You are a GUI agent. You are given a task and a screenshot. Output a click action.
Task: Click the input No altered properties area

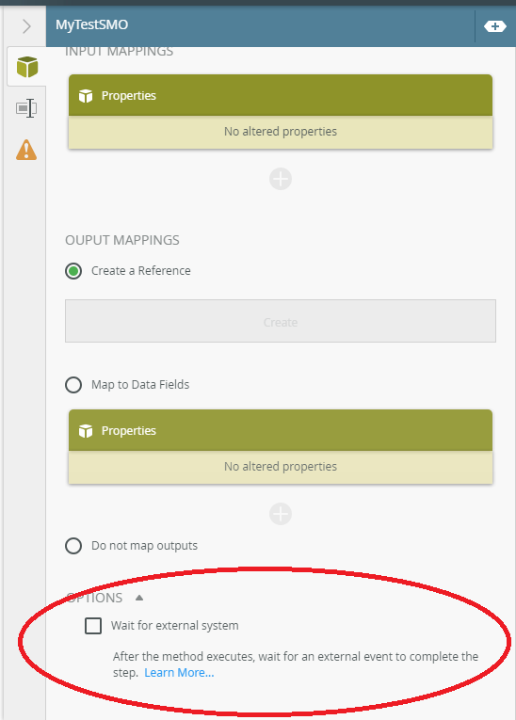tap(281, 132)
